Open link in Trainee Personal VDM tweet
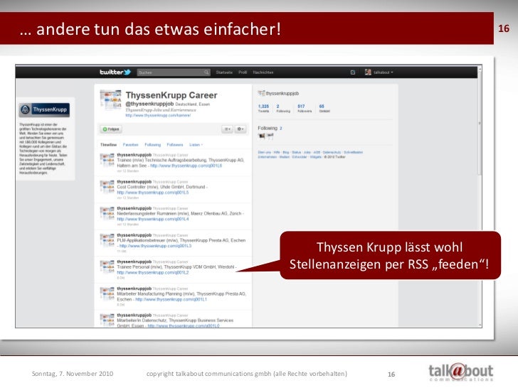This screenshot has width=518, height=388. 152,273
